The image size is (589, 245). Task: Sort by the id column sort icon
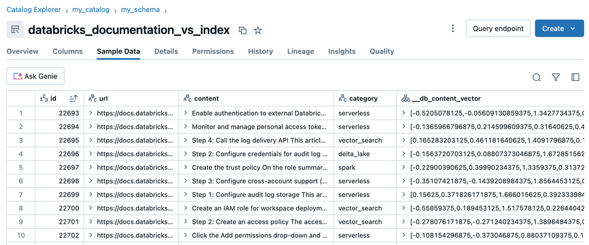(74, 99)
